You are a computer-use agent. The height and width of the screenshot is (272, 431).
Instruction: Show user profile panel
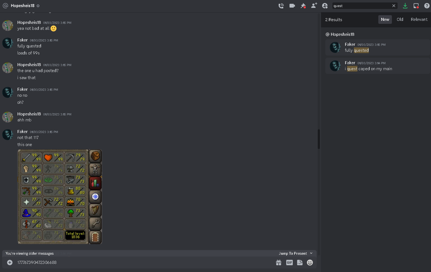click(x=325, y=6)
